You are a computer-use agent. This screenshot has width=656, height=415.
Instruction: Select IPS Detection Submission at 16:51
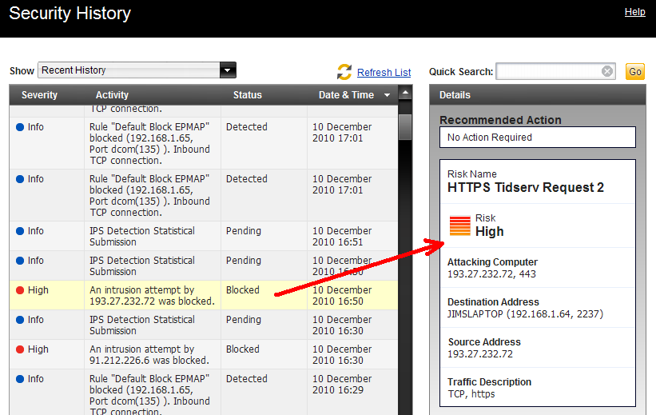pyautogui.click(x=204, y=236)
